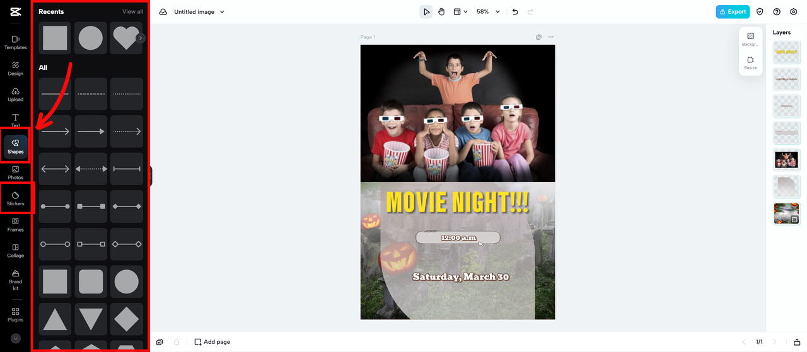Open the shield privacy icon

point(760,11)
